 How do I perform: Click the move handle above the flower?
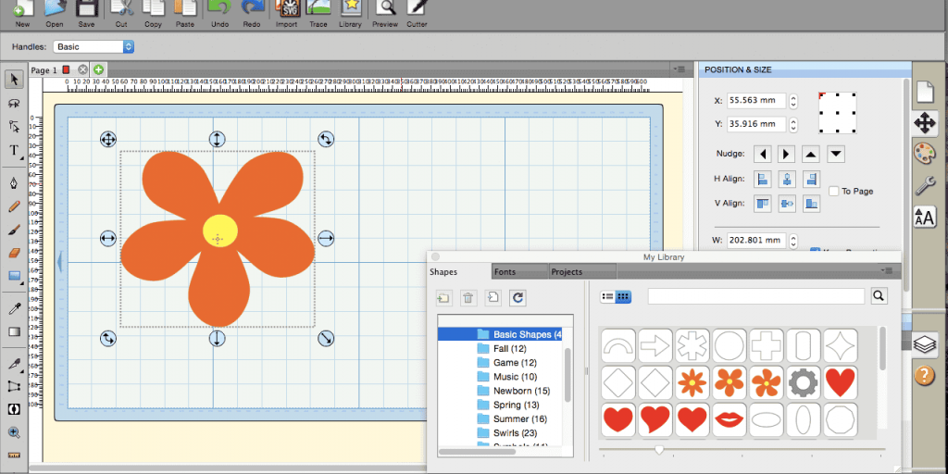[217, 139]
